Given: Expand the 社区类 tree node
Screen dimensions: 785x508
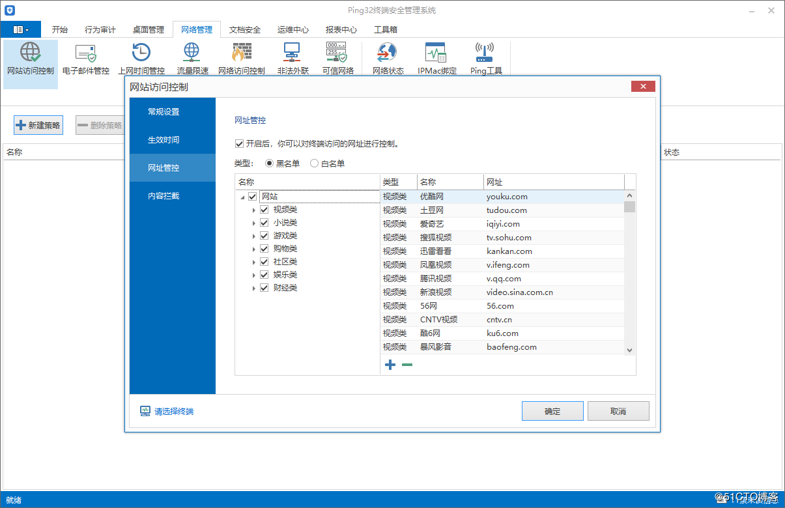Looking at the screenshot, I should pyautogui.click(x=254, y=262).
